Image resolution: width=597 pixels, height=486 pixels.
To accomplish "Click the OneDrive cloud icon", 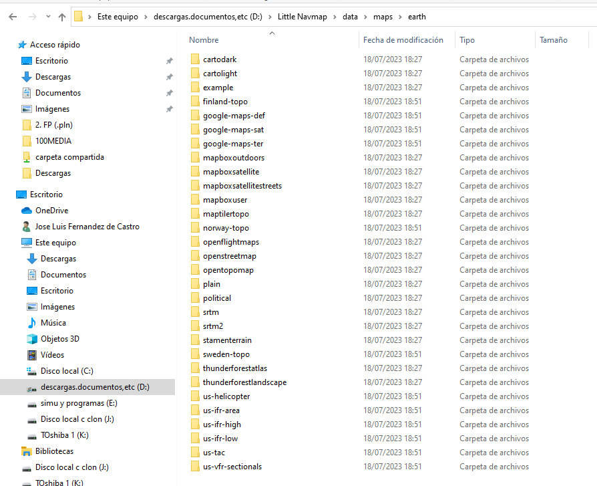I will (27, 211).
